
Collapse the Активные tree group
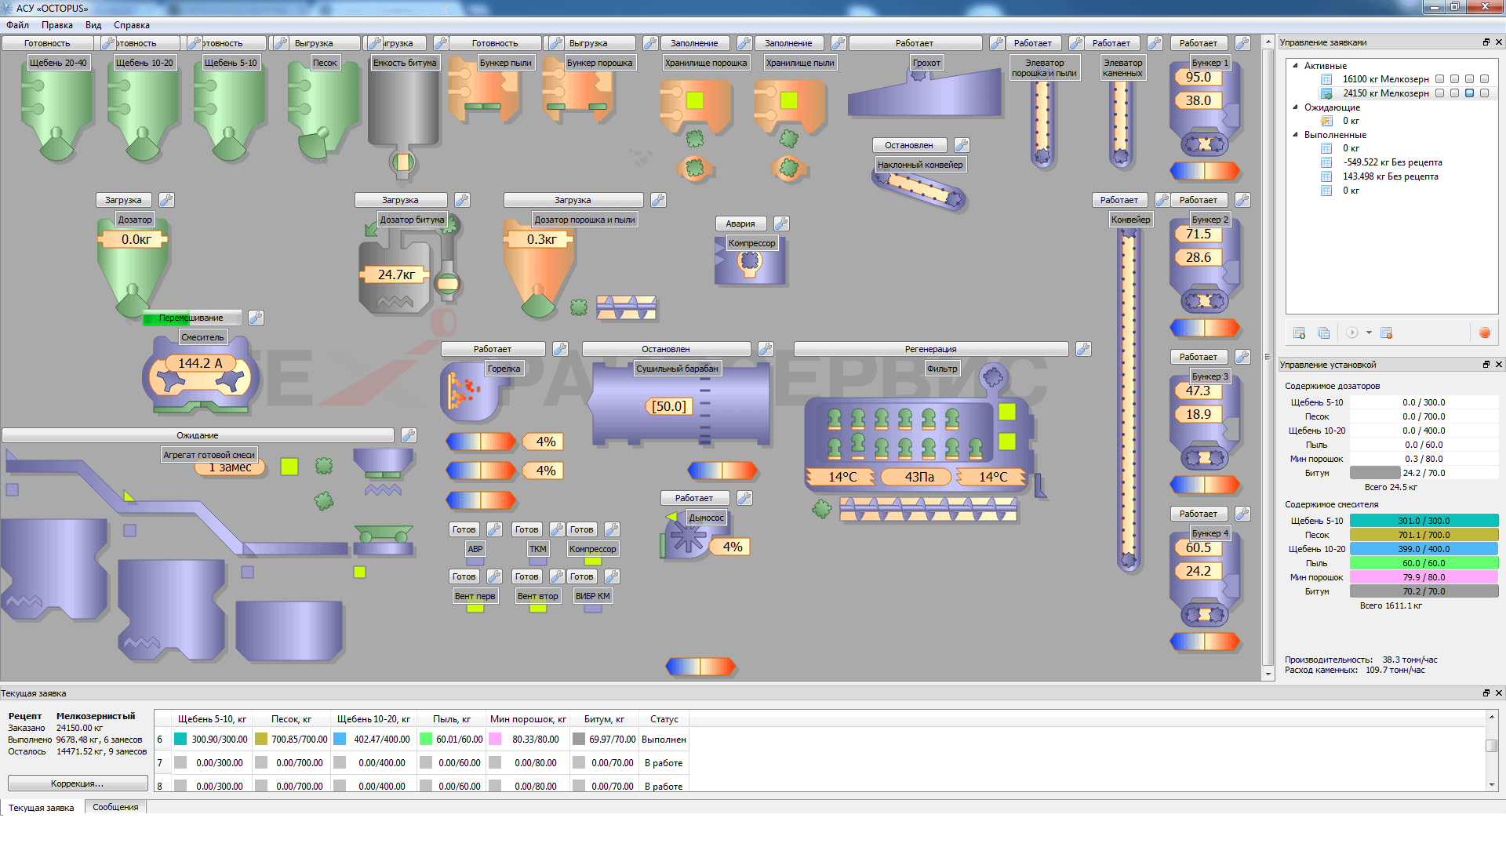click(1295, 66)
